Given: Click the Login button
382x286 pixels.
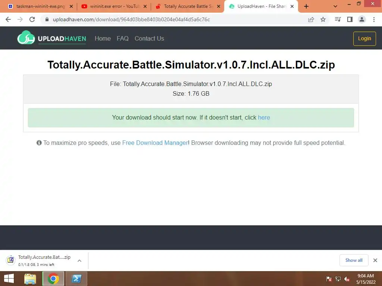Looking at the screenshot, I should pos(364,38).
